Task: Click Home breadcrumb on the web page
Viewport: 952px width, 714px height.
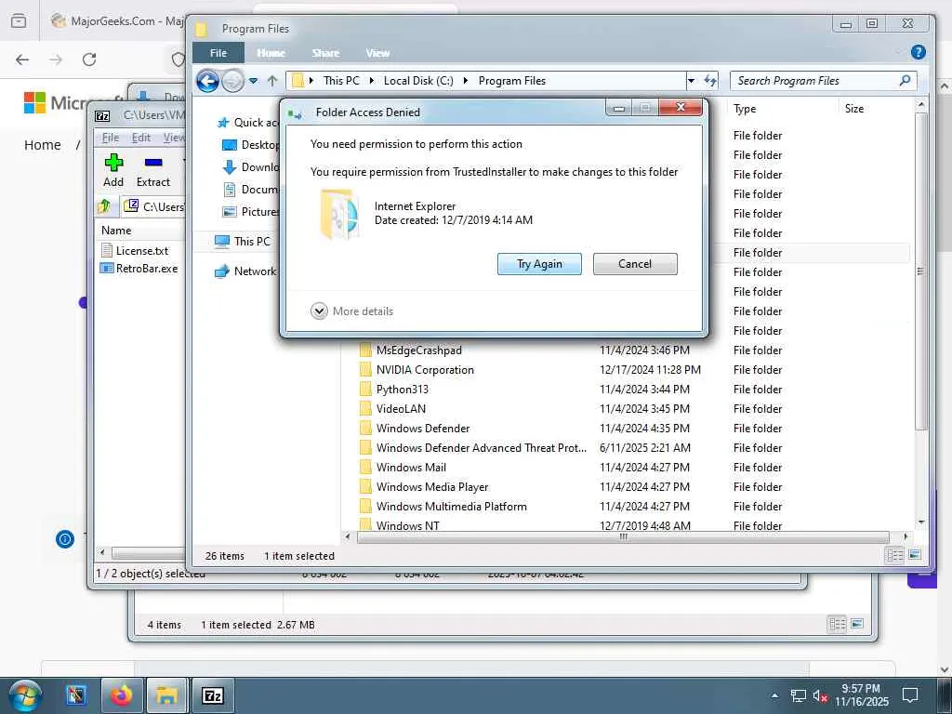Action: click(x=43, y=145)
